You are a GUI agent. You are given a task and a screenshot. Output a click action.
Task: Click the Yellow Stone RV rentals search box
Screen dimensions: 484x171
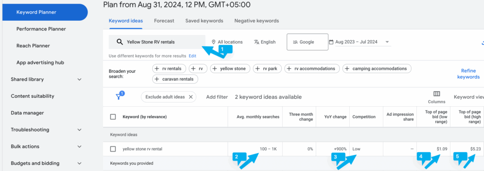[x=157, y=42]
